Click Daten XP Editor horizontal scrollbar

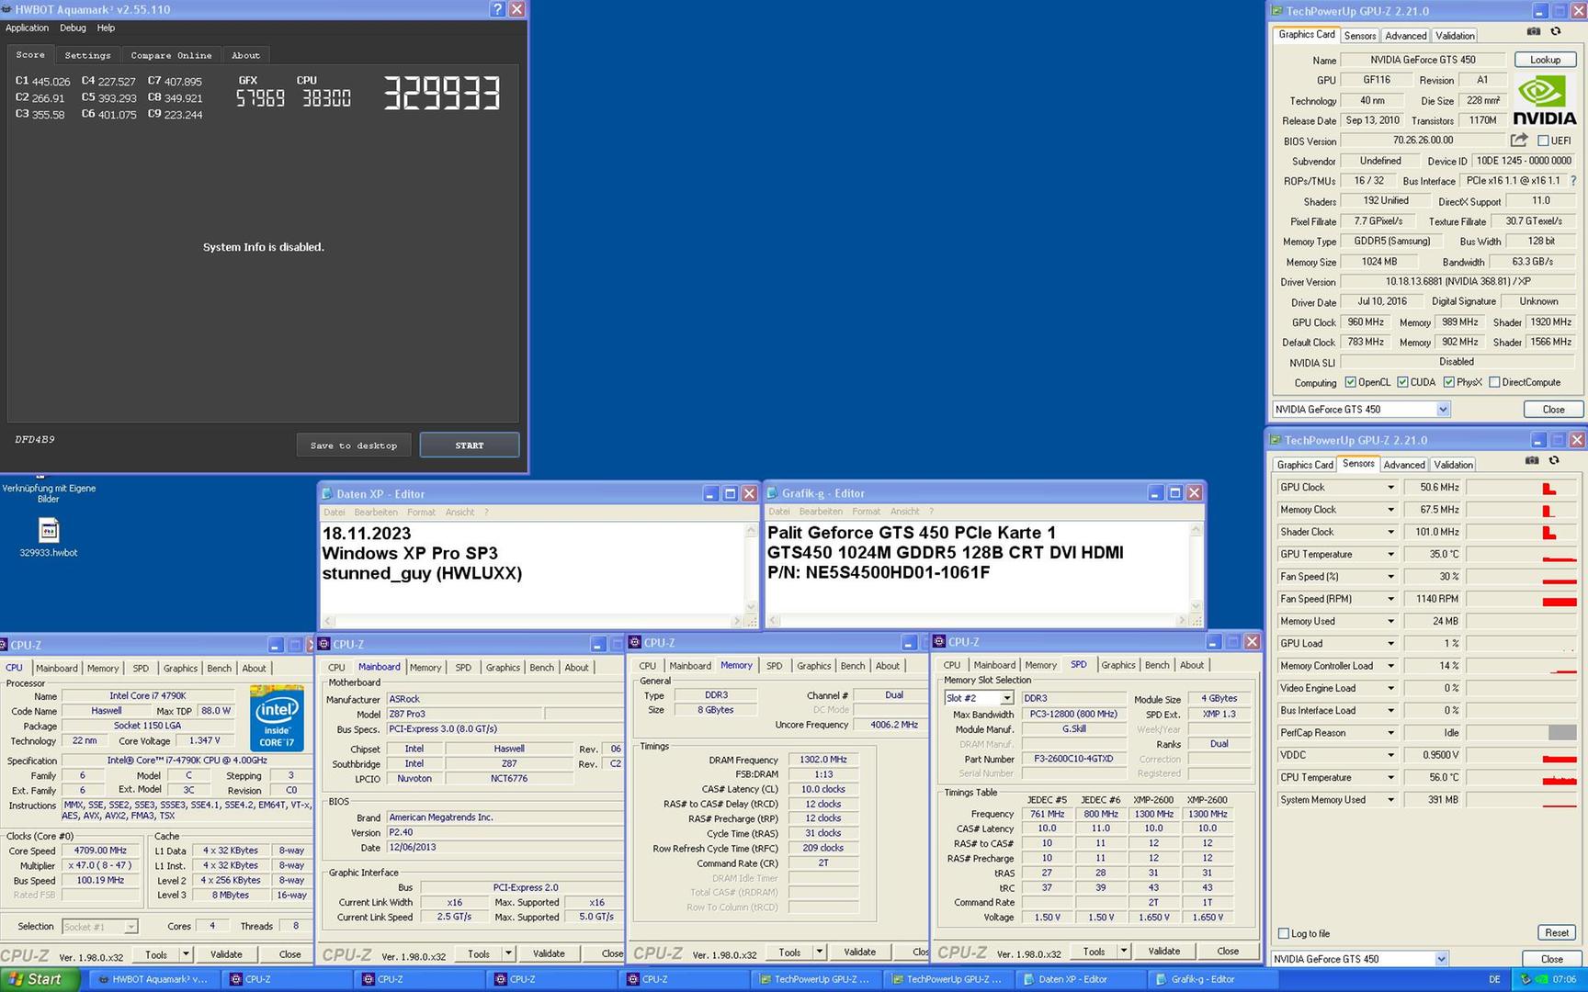click(x=533, y=621)
